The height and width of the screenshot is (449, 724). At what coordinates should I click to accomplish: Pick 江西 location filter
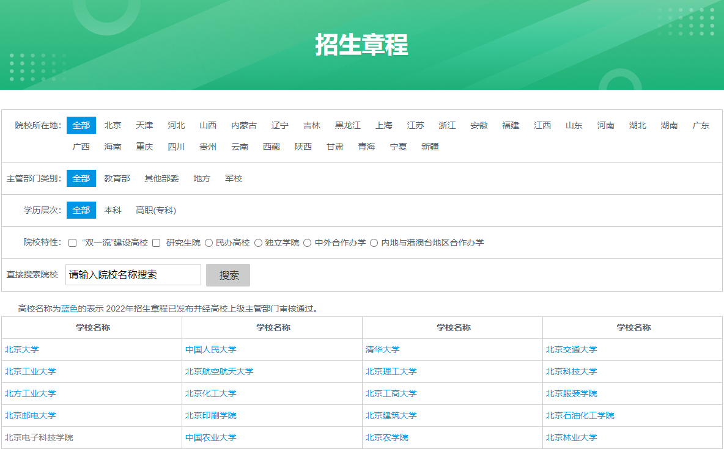pos(542,125)
